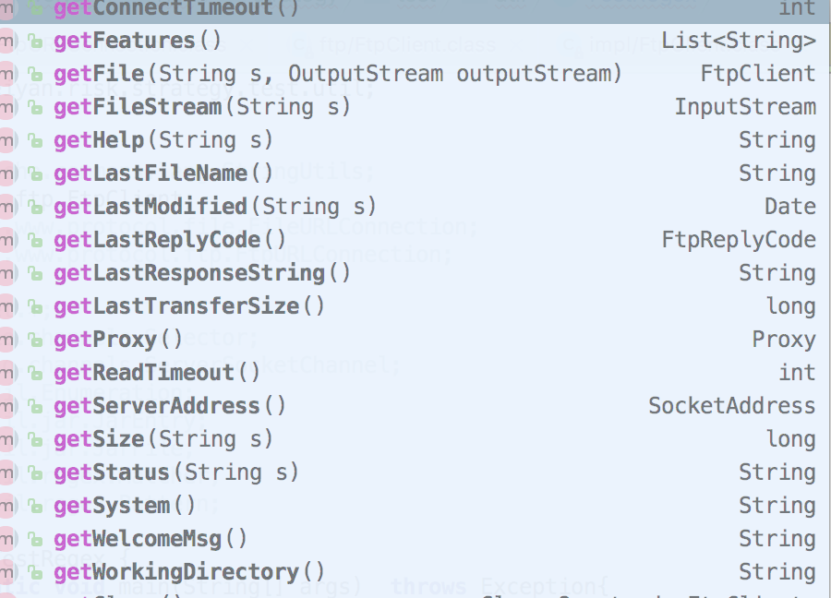Image resolution: width=831 pixels, height=598 pixels.
Task: Click the pink m icon next to getHelp
Action: coord(7,139)
